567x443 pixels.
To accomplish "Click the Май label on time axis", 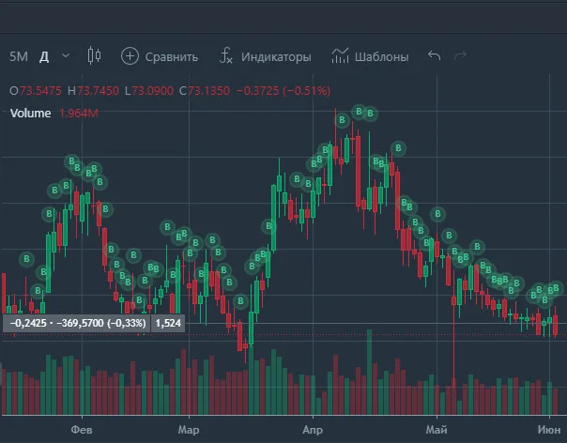I will [437, 430].
